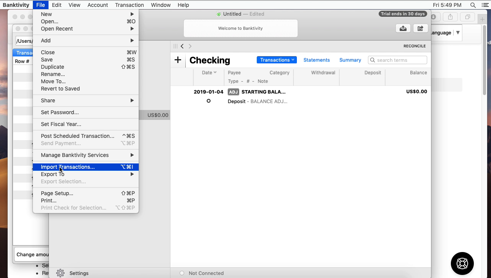The height and width of the screenshot is (278, 491).
Task: Click the Untitled document title
Action: tap(232, 14)
